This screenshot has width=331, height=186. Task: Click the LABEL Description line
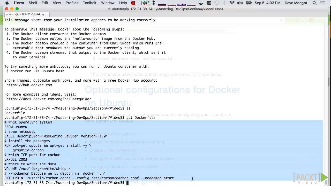[x=56, y=136]
